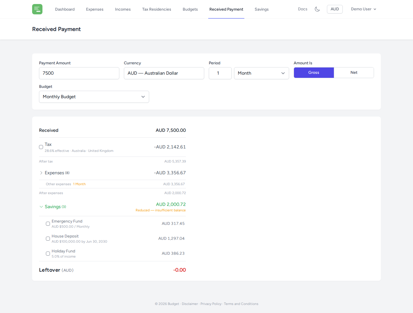Tick the House Deposit checkbox
Image resolution: width=413 pixels, height=313 pixels.
(x=48, y=239)
